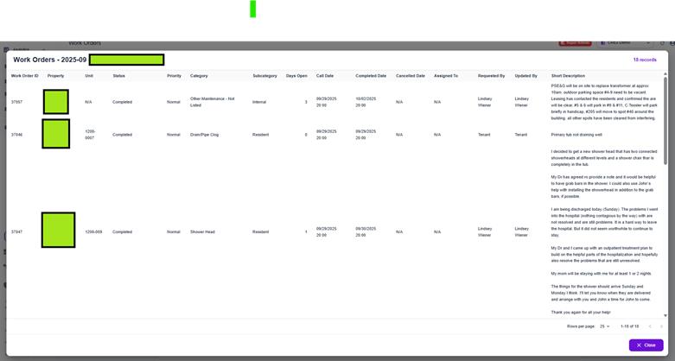Viewport: 675px width, 361px height.
Task: Sort by Work Order ID column header
Action: pos(24,76)
